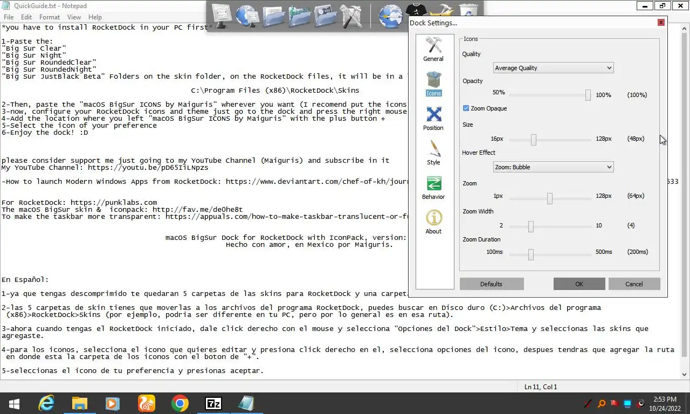Confirm settings with the OK button
This screenshot has height=414, width=690.
(579, 284)
